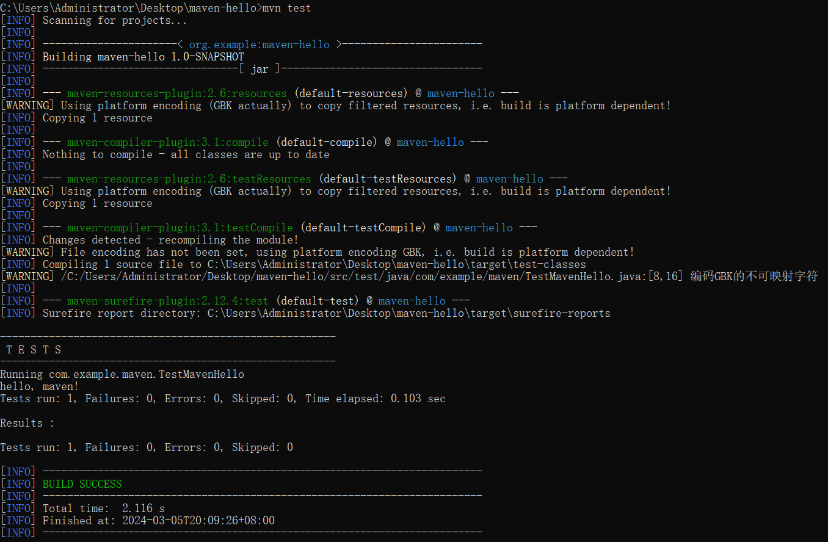Click 'Finished at: 2024-03-05T20:09:26+08:00' line
The height and width of the screenshot is (542, 828).
[159, 521]
